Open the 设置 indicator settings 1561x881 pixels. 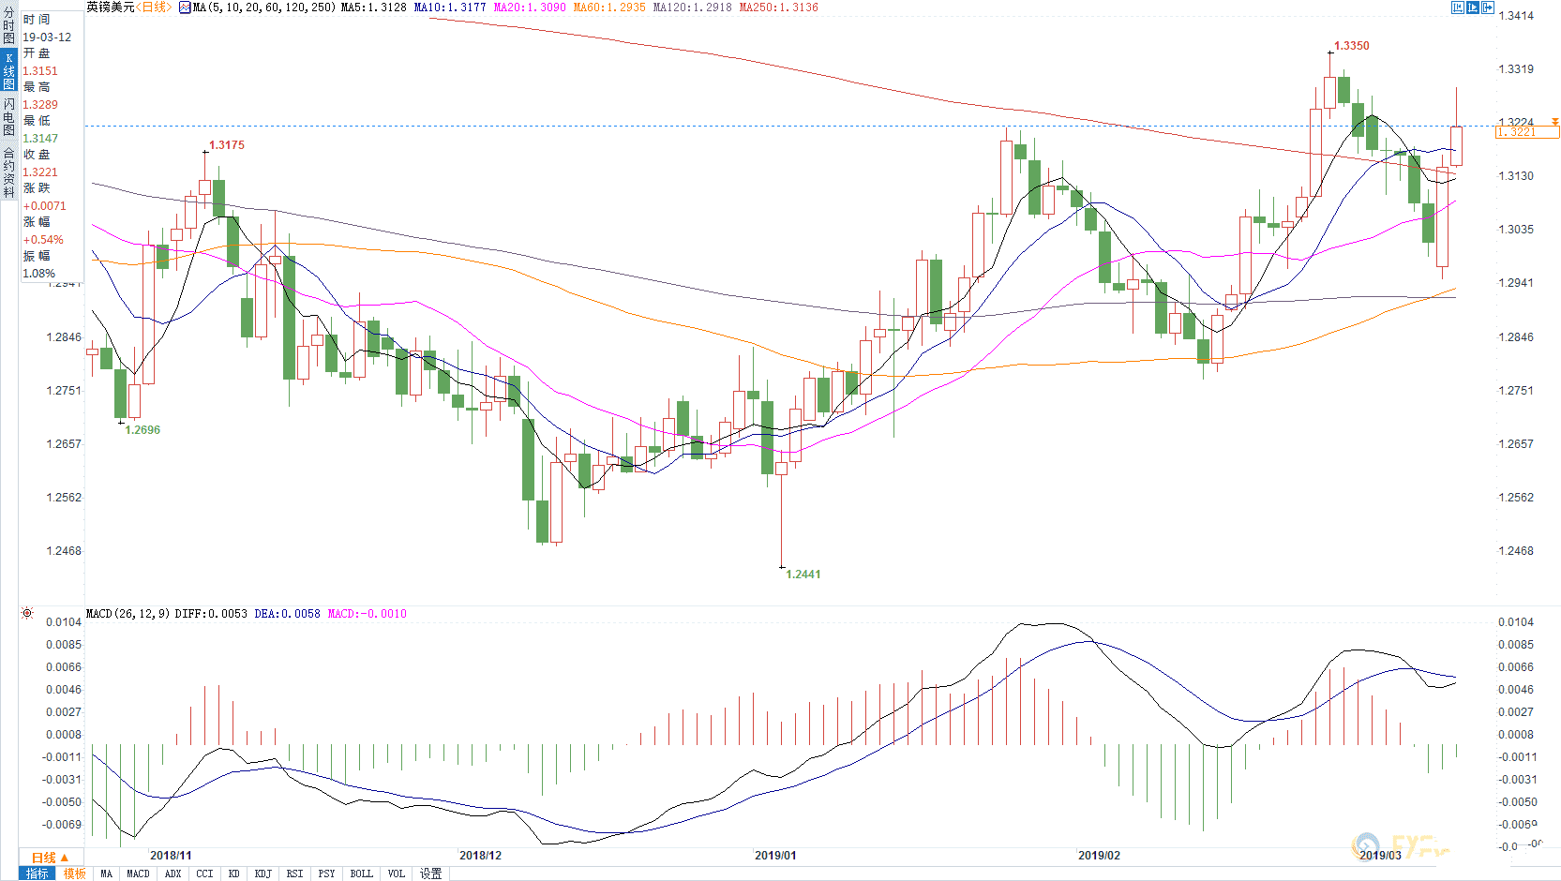click(430, 874)
